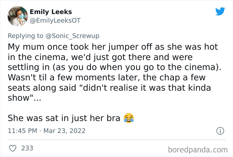Like the tweet with the heart icon

pos(12,148)
